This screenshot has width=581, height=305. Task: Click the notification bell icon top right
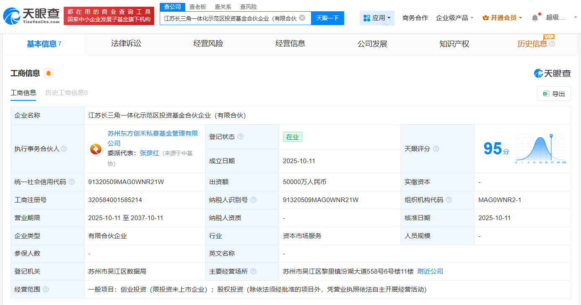[x=535, y=17]
